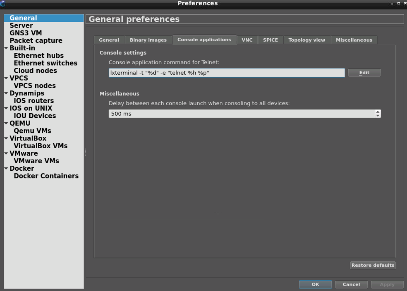Switch to the SPICE tab
The image size is (407, 291).
point(270,40)
